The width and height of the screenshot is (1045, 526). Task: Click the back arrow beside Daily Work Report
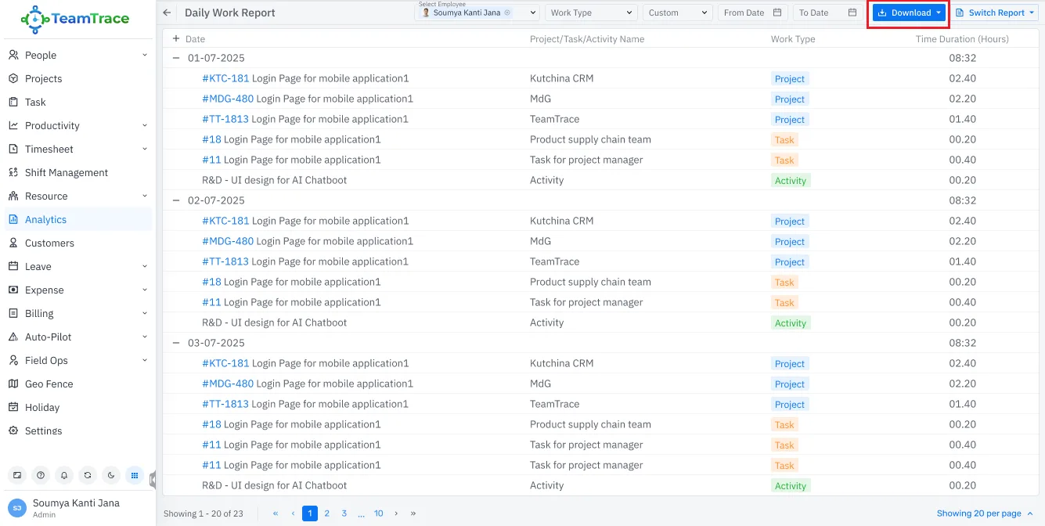tap(167, 13)
